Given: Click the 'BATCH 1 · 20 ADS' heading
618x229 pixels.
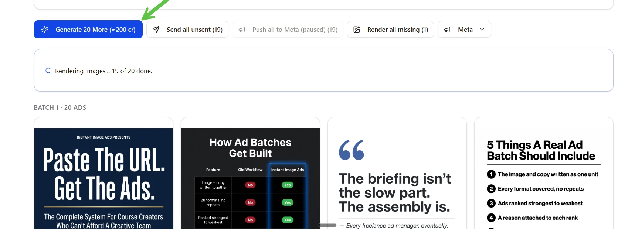Looking at the screenshot, I should click(x=60, y=107).
